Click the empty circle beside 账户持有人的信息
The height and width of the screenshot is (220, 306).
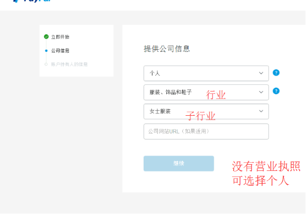(46, 65)
